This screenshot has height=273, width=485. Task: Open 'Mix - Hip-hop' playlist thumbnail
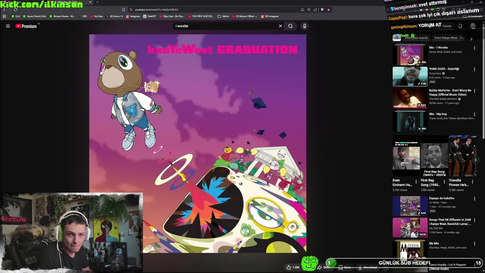tap(410, 121)
